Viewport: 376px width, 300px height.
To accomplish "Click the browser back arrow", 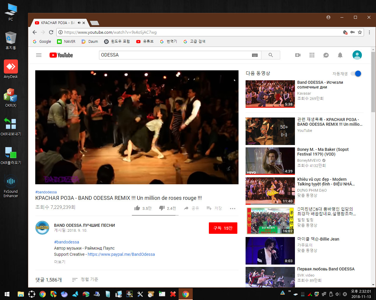I will pos(35,32).
